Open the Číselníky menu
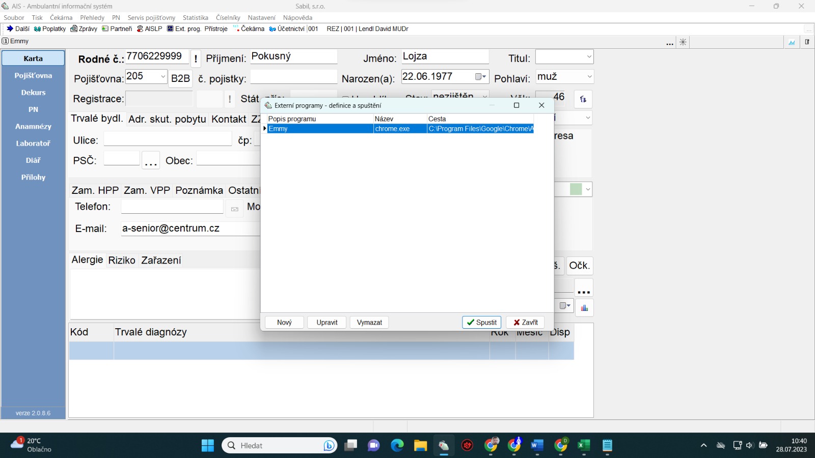This screenshot has width=815, height=458. [x=228, y=18]
